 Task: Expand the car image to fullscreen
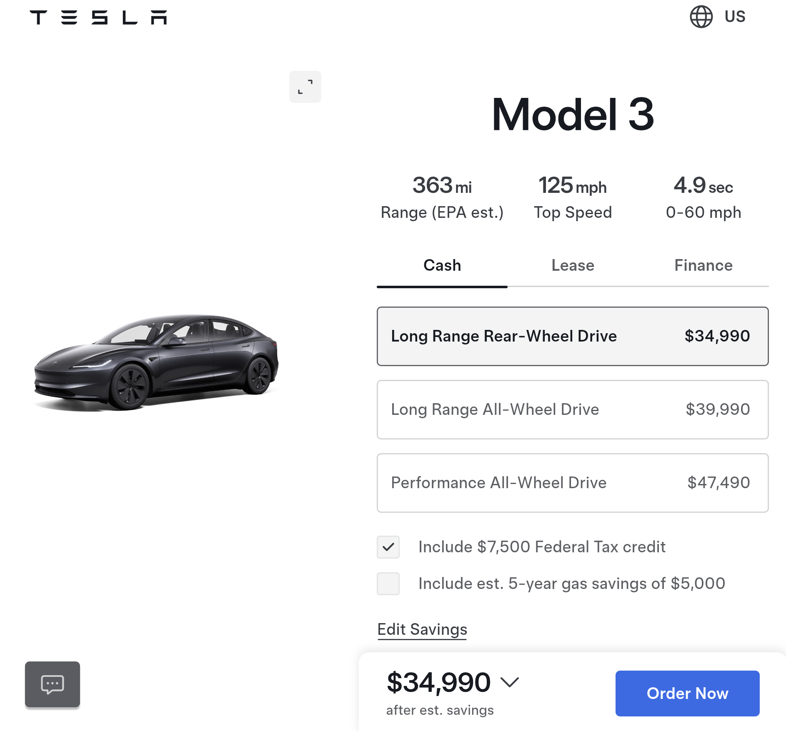click(x=305, y=87)
